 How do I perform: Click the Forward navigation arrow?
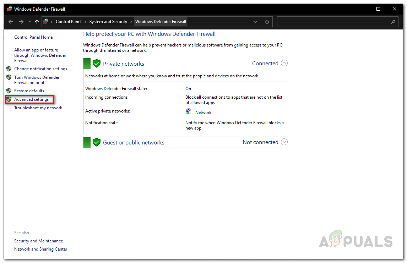[21, 22]
